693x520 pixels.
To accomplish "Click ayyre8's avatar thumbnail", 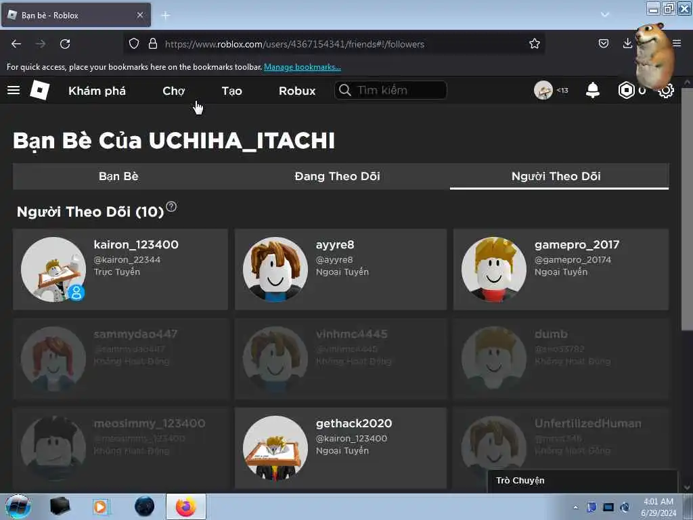I will click(x=275, y=269).
